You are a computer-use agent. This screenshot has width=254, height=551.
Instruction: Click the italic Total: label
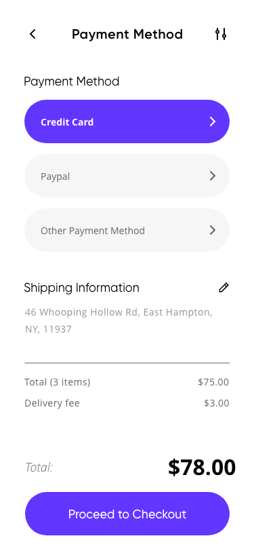39,468
